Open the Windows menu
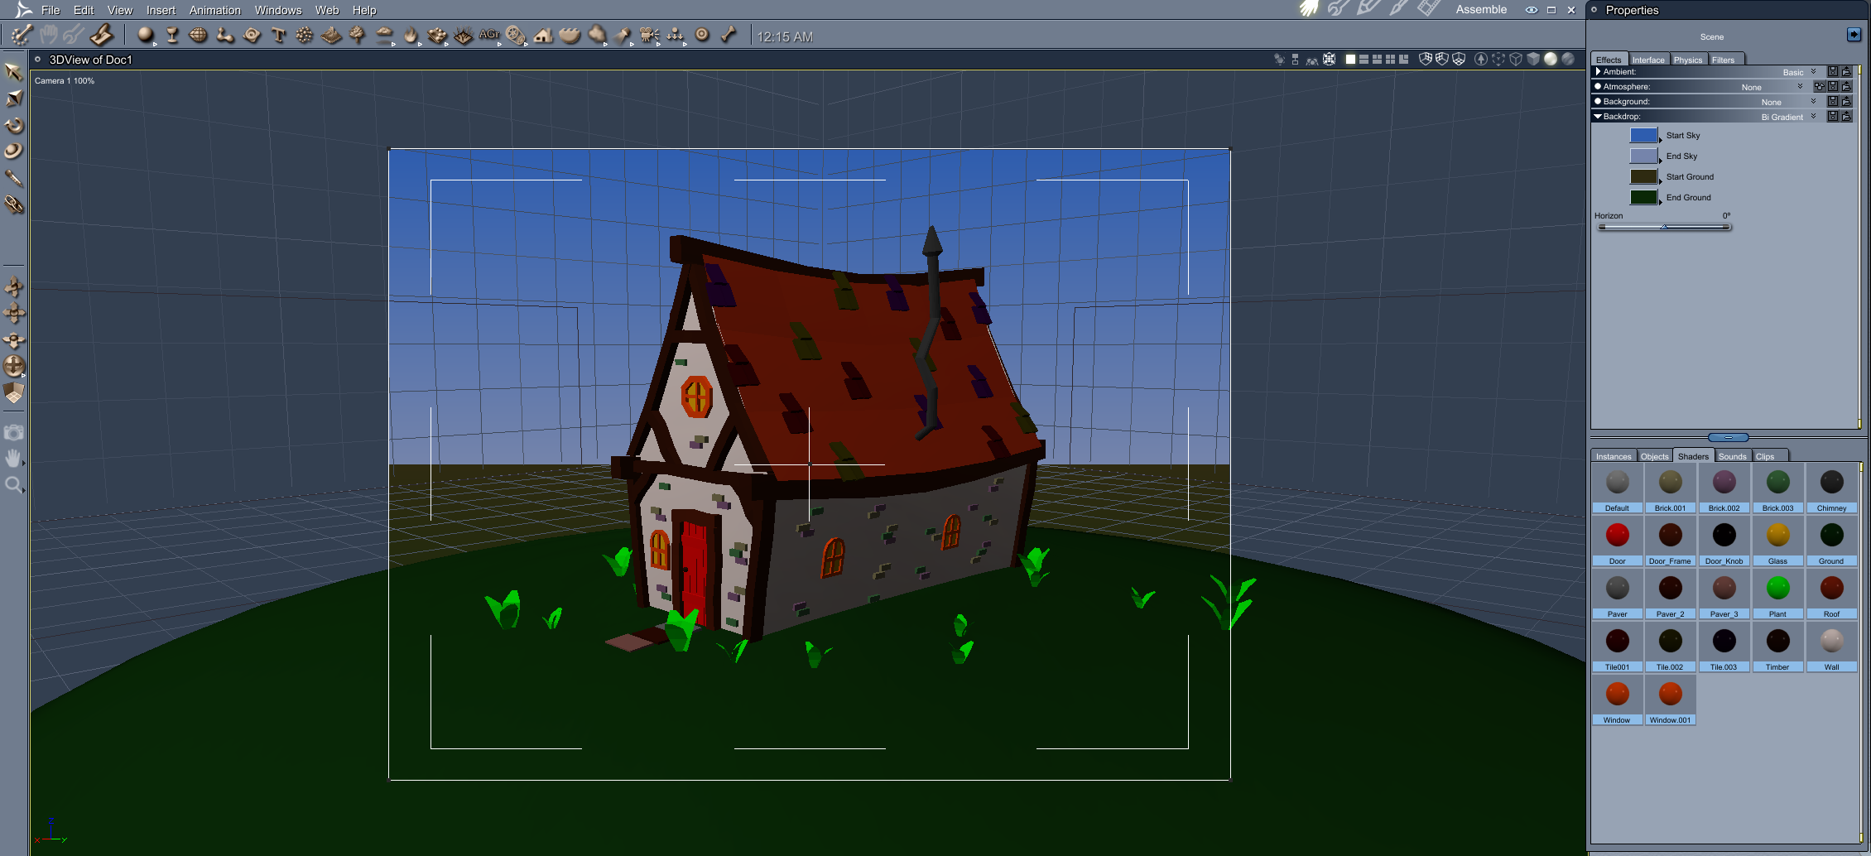Screen dimensions: 1871x856 [x=278, y=10]
